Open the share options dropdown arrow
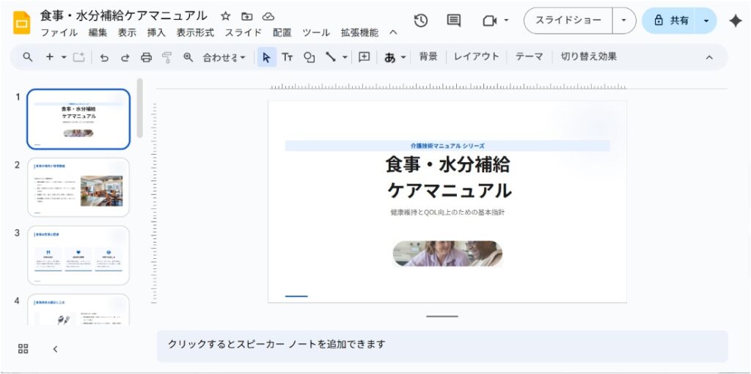 click(x=706, y=21)
